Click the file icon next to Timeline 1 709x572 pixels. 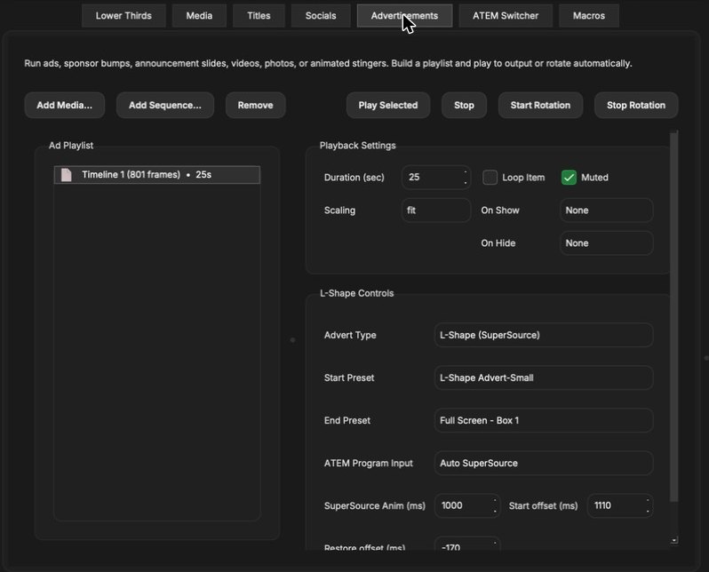click(66, 175)
